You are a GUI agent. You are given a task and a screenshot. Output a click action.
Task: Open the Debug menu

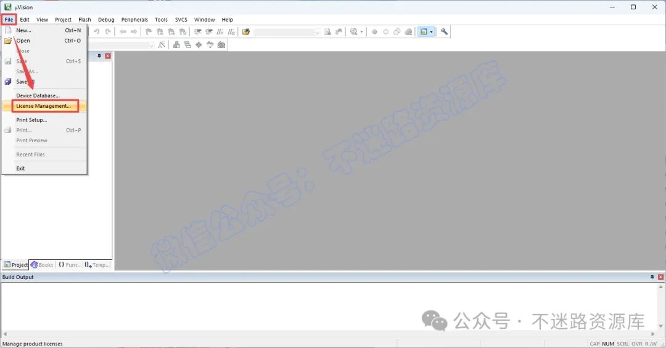106,20
